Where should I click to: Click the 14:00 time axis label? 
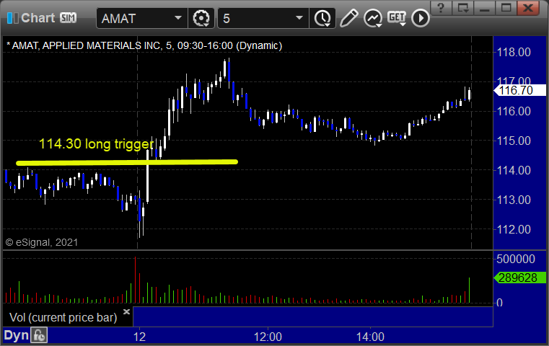(x=370, y=337)
